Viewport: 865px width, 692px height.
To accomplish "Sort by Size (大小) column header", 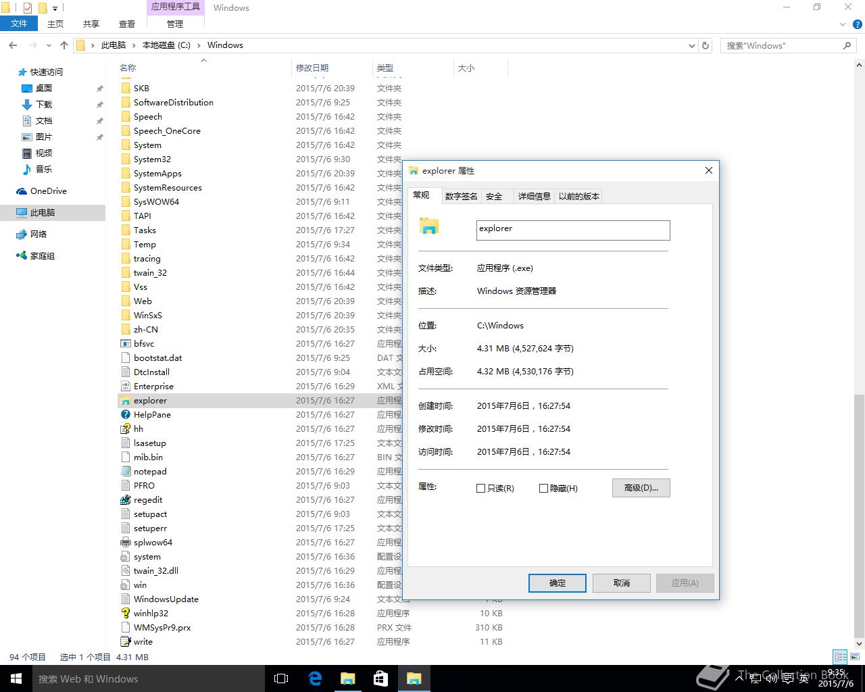I will (480, 68).
